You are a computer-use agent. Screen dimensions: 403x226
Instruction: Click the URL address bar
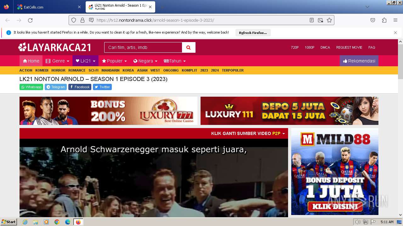pyautogui.click(x=201, y=20)
